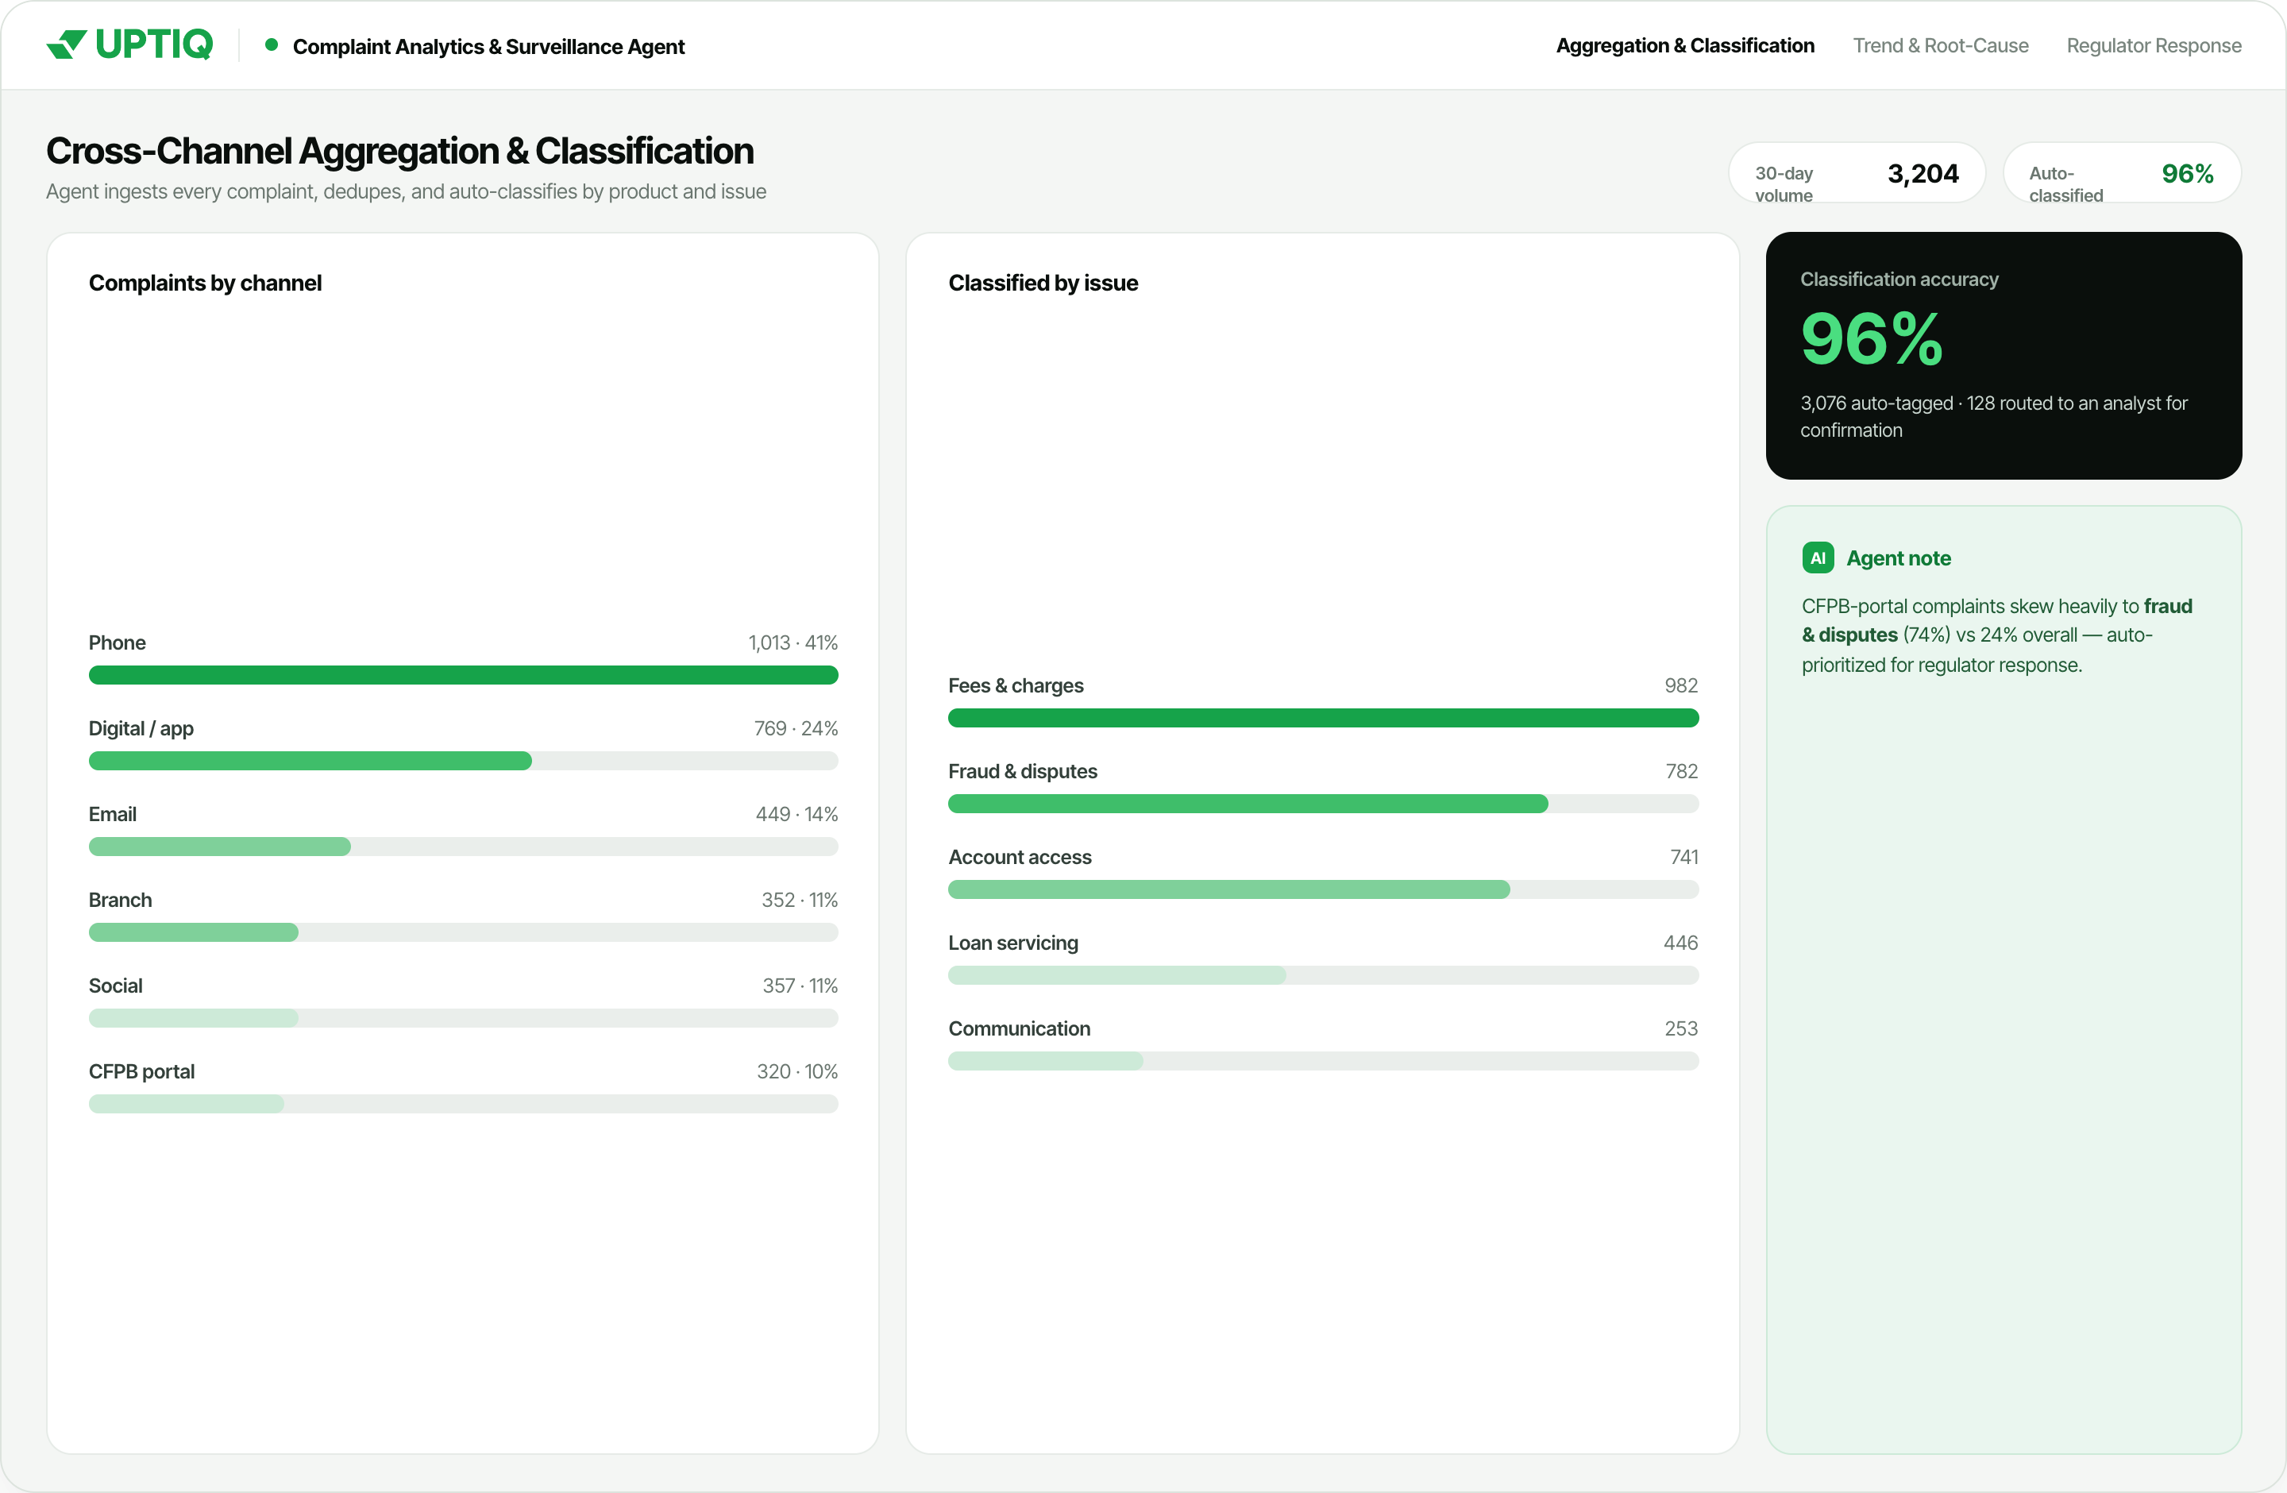Click the Classification accuracy 96% card

click(x=2004, y=356)
